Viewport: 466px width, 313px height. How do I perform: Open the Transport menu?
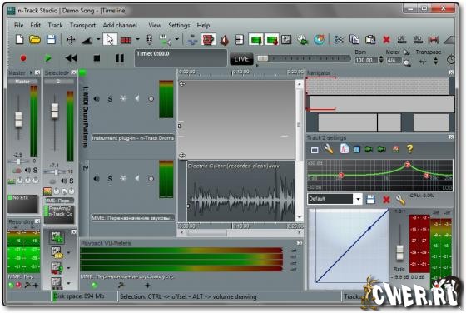tap(82, 26)
